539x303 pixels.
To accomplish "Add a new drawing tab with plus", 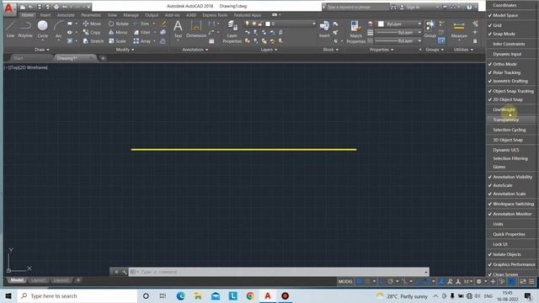I will click(x=103, y=58).
